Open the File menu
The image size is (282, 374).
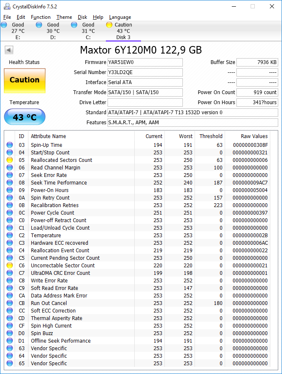[7, 17]
